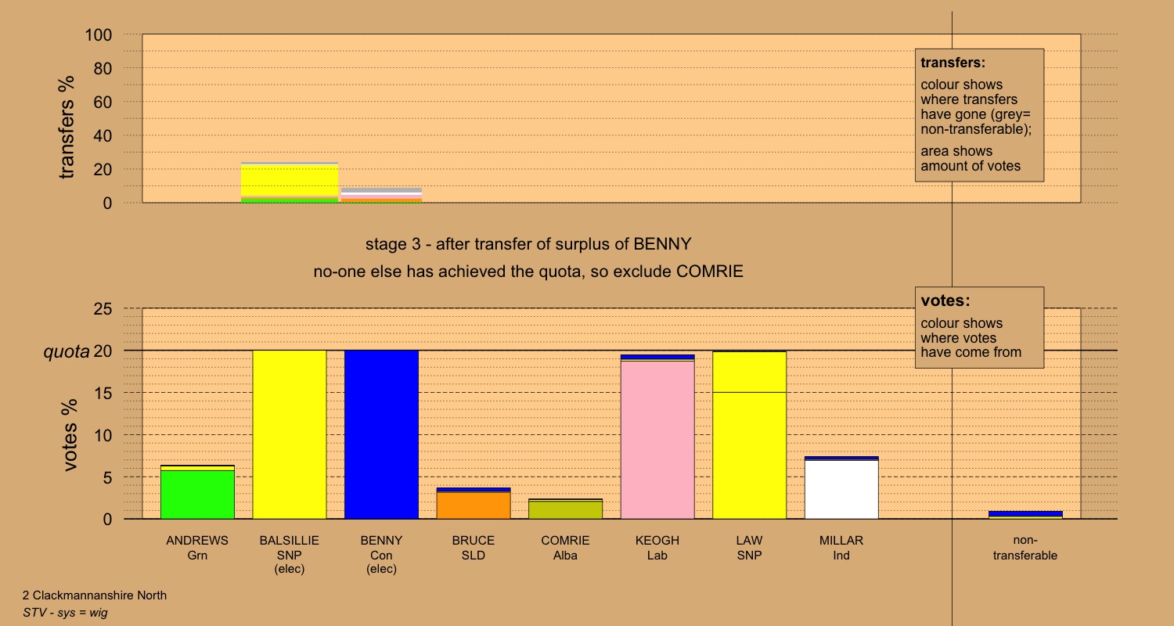Select the BALSILLIE SNP (elec) label
Image resolution: width=1174 pixels, height=626 pixels.
point(290,555)
